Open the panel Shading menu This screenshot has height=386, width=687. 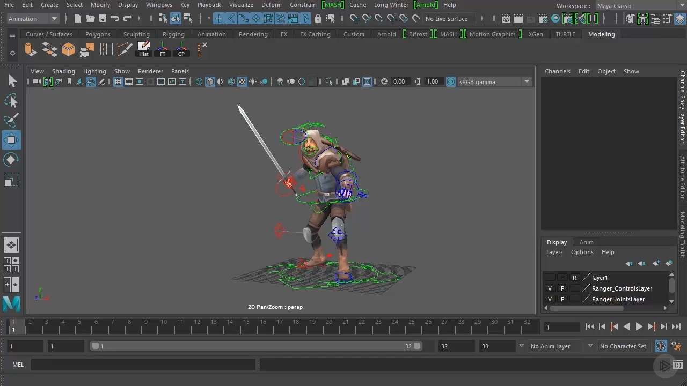63,71
